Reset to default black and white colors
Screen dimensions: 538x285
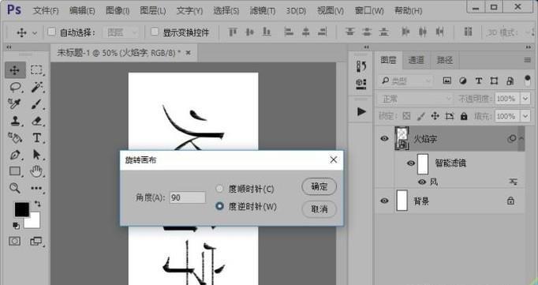pos(16,225)
